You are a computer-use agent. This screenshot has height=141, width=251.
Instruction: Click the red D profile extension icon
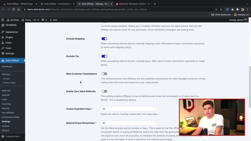242,9
